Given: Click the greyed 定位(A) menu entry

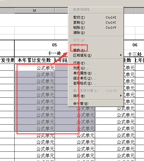Looking at the screenshot, I should click(x=96, y=40).
